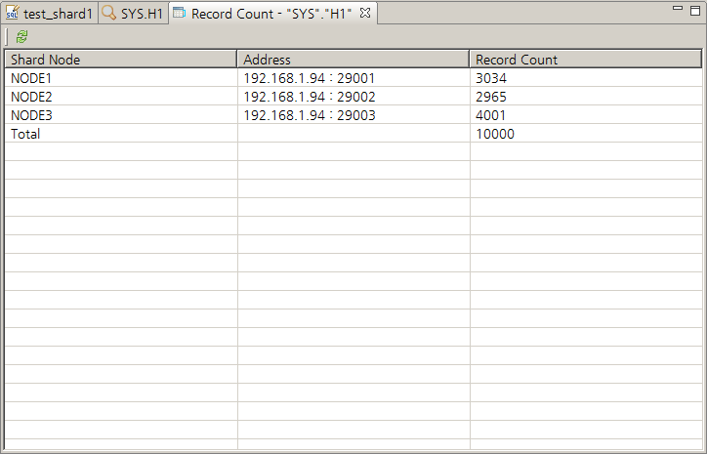This screenshot has width=707, height=454.
Task: Select the NODE3 shard node row
Action: coord(32,115)
